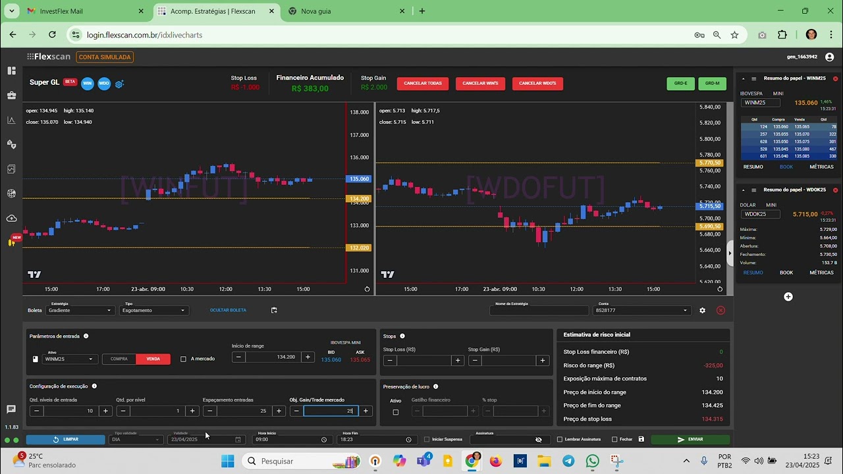Screen dimensions: 843x474
Task: Close the Resumo do papel WINM25 panel
Action: (x=836, y=78)
